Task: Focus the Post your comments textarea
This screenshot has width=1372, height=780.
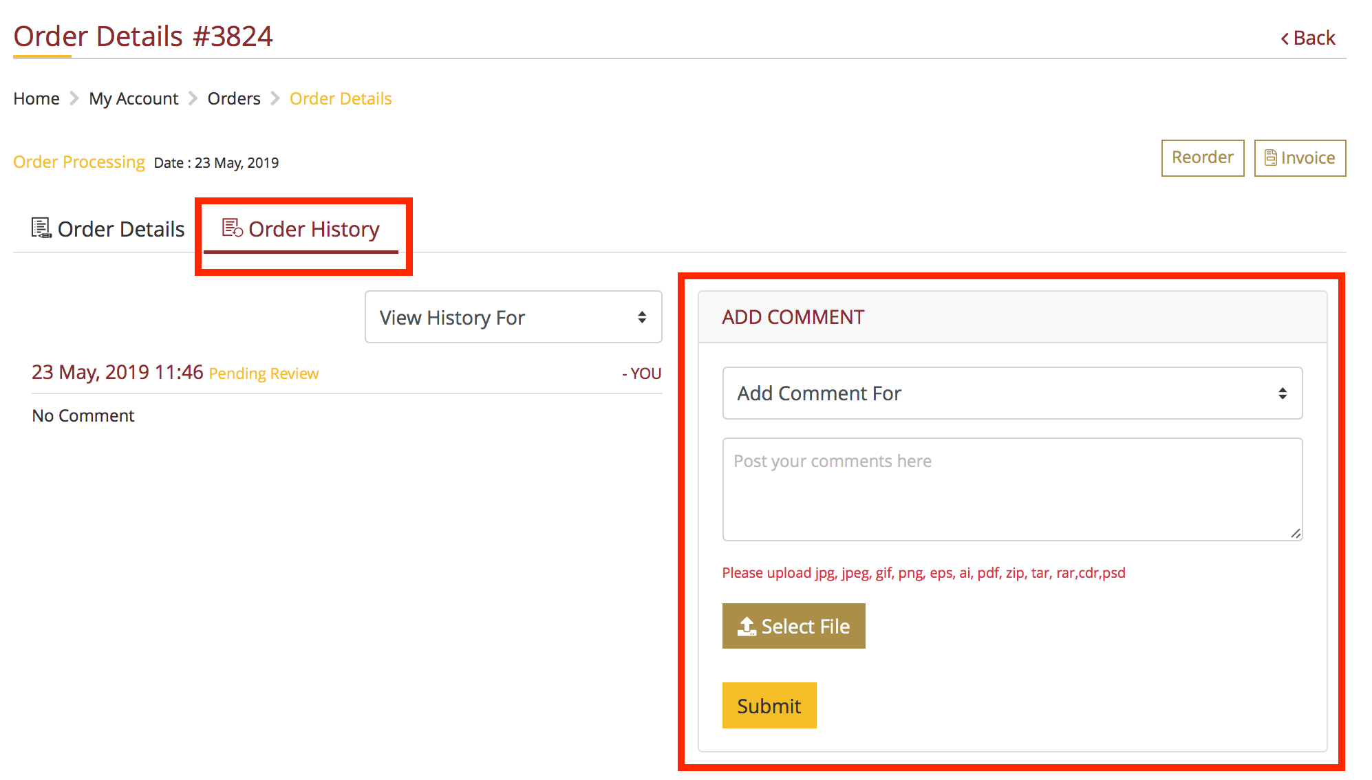Action: (1011, 489)
